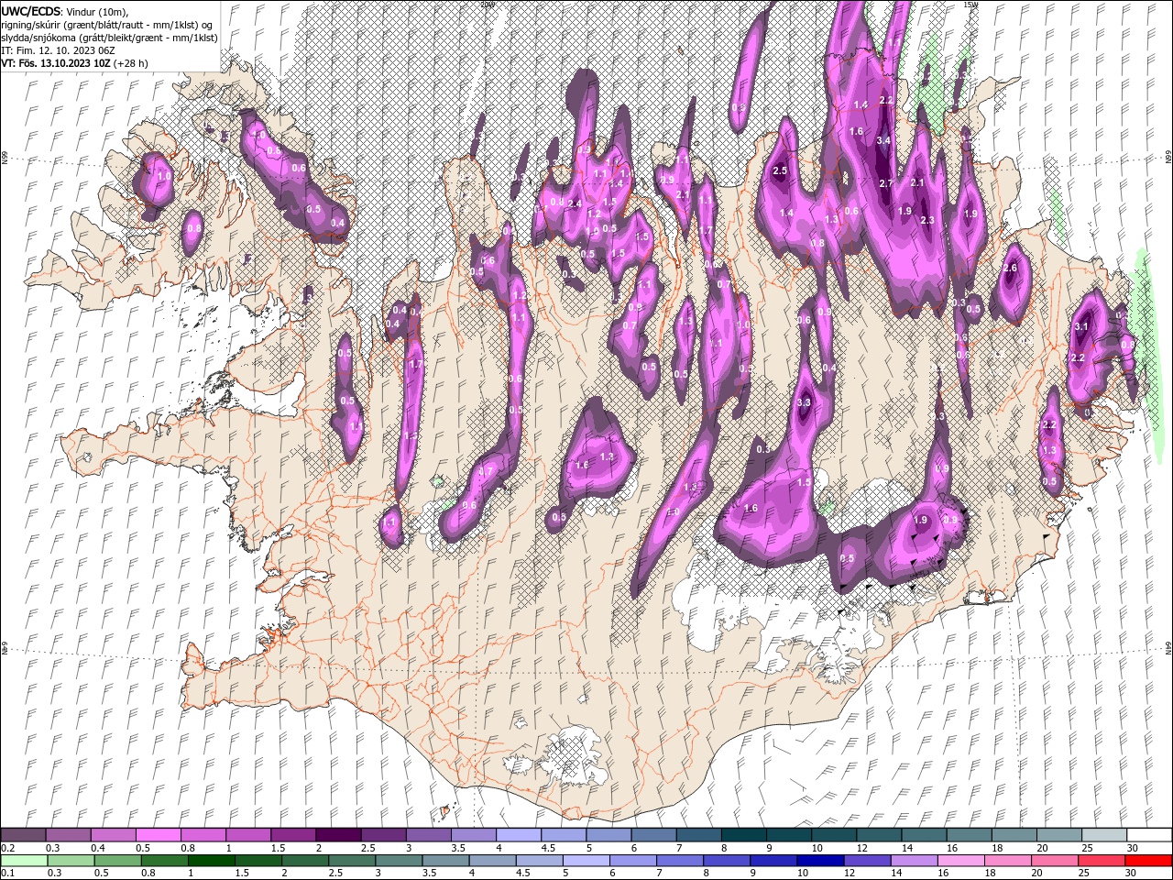Click the white snow legend swatch labeled 30
The image size is (1173, 880).
tap(1149, 835)
